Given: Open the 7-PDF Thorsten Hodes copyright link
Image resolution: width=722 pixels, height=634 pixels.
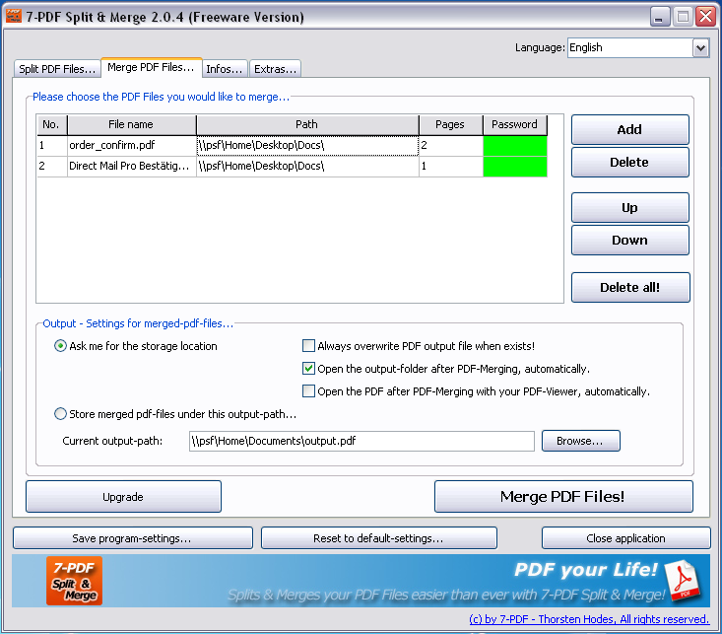Looking at the screenshot, I should [589, 619].
